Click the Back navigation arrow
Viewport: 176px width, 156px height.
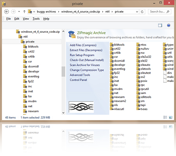point(7,12)
